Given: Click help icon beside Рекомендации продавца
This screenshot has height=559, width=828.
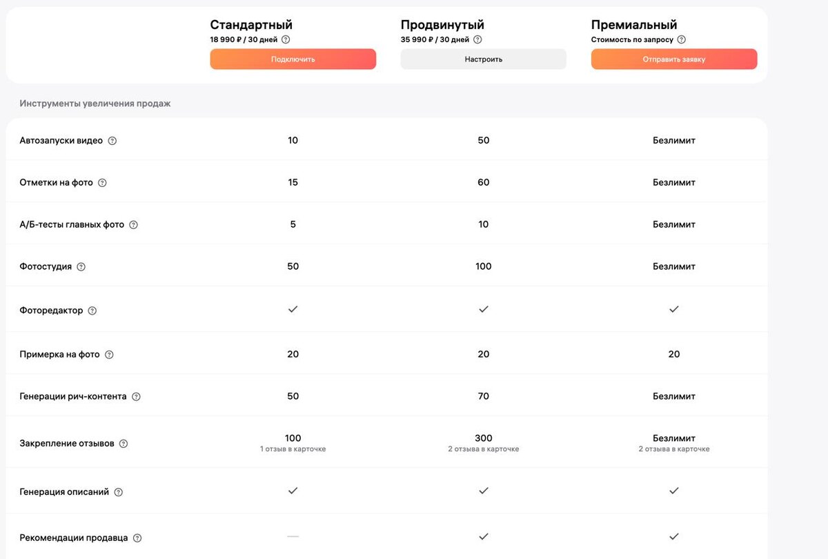Looking at the screenshot, I should point(137,538).
